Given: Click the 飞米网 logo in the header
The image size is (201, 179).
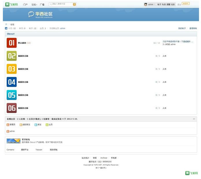Looking at the screenshot, I should (x=12, y=4).
